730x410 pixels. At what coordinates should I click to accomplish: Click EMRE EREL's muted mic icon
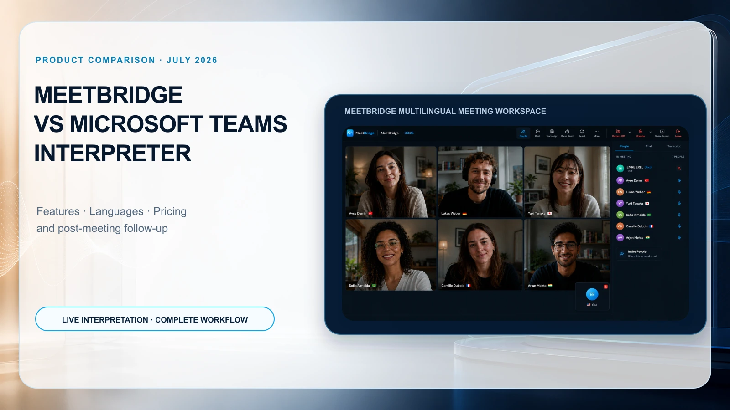pyautogui.click(x=679, y=168)
